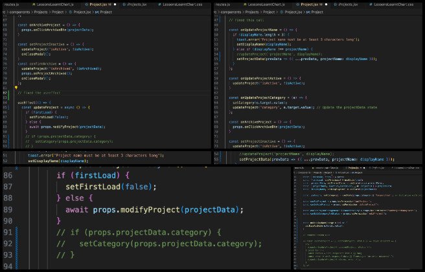Switch to LessonsLearntChart.js tab in the 'Fixed this call' editor
Viewport: 425px width, 272px height.
click(x=264, y=5)
